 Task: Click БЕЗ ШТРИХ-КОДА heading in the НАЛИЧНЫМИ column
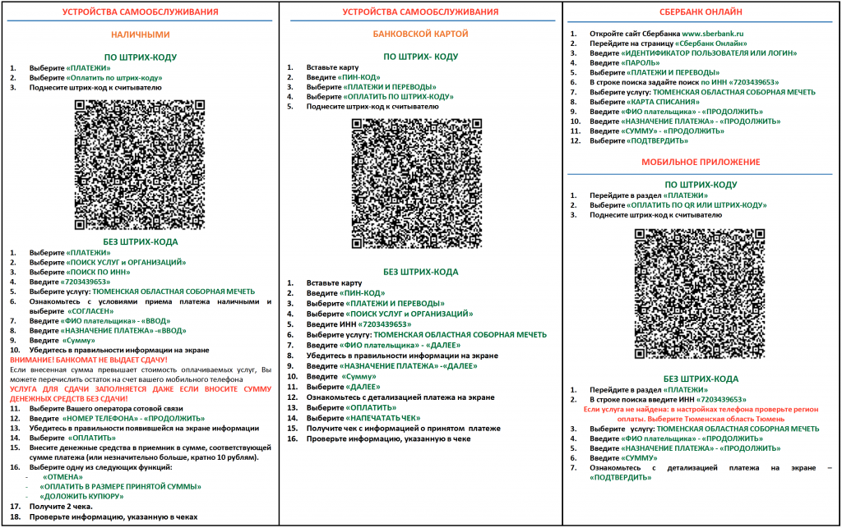pyautogui.click(x=141, y=241)
